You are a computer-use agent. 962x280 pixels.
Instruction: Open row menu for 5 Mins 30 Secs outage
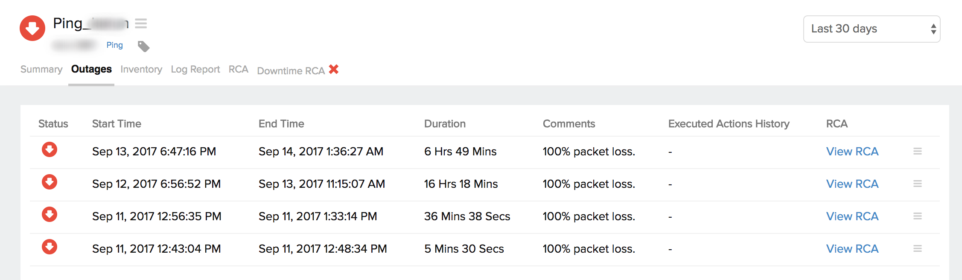(917, 249)
